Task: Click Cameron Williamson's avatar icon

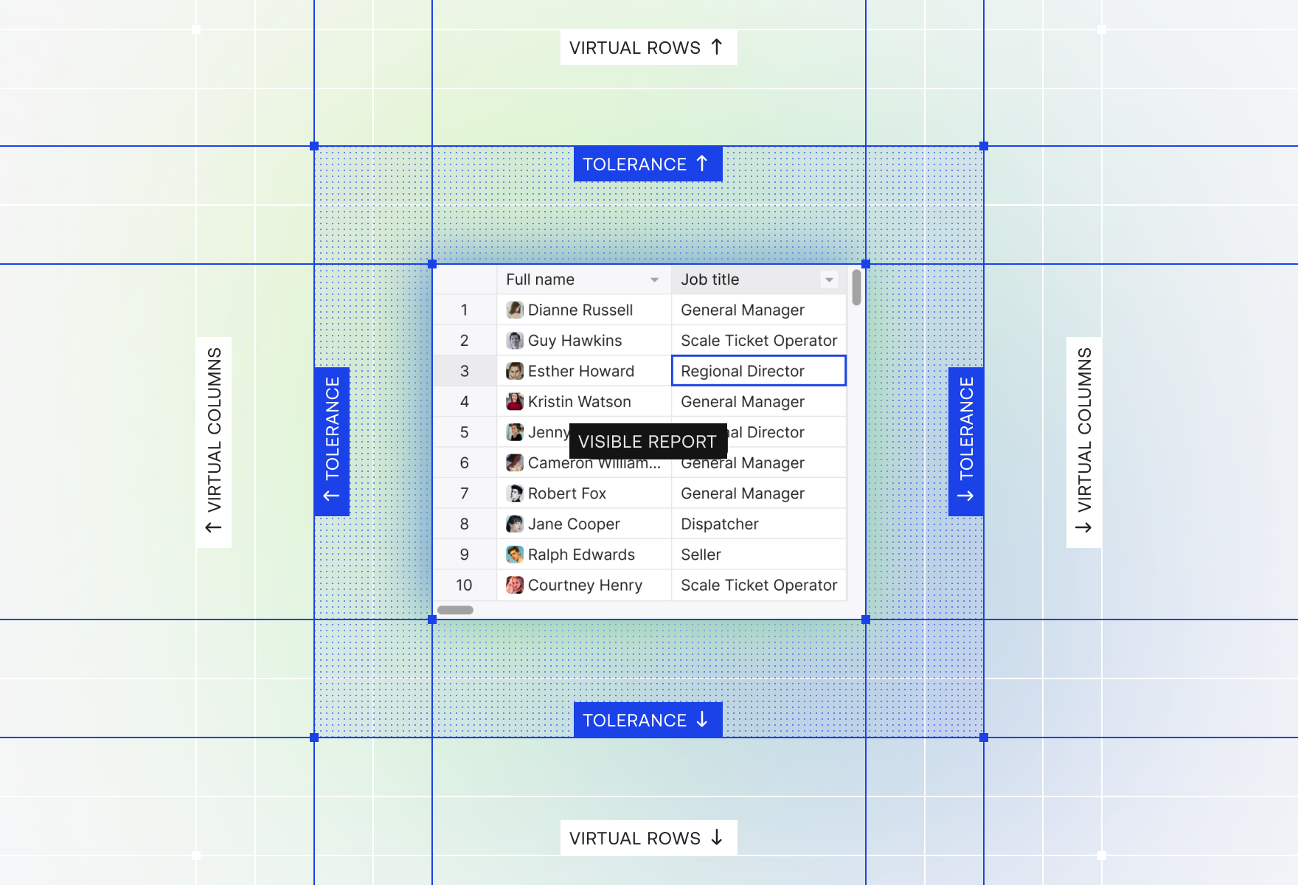Action: coord(515,463)
